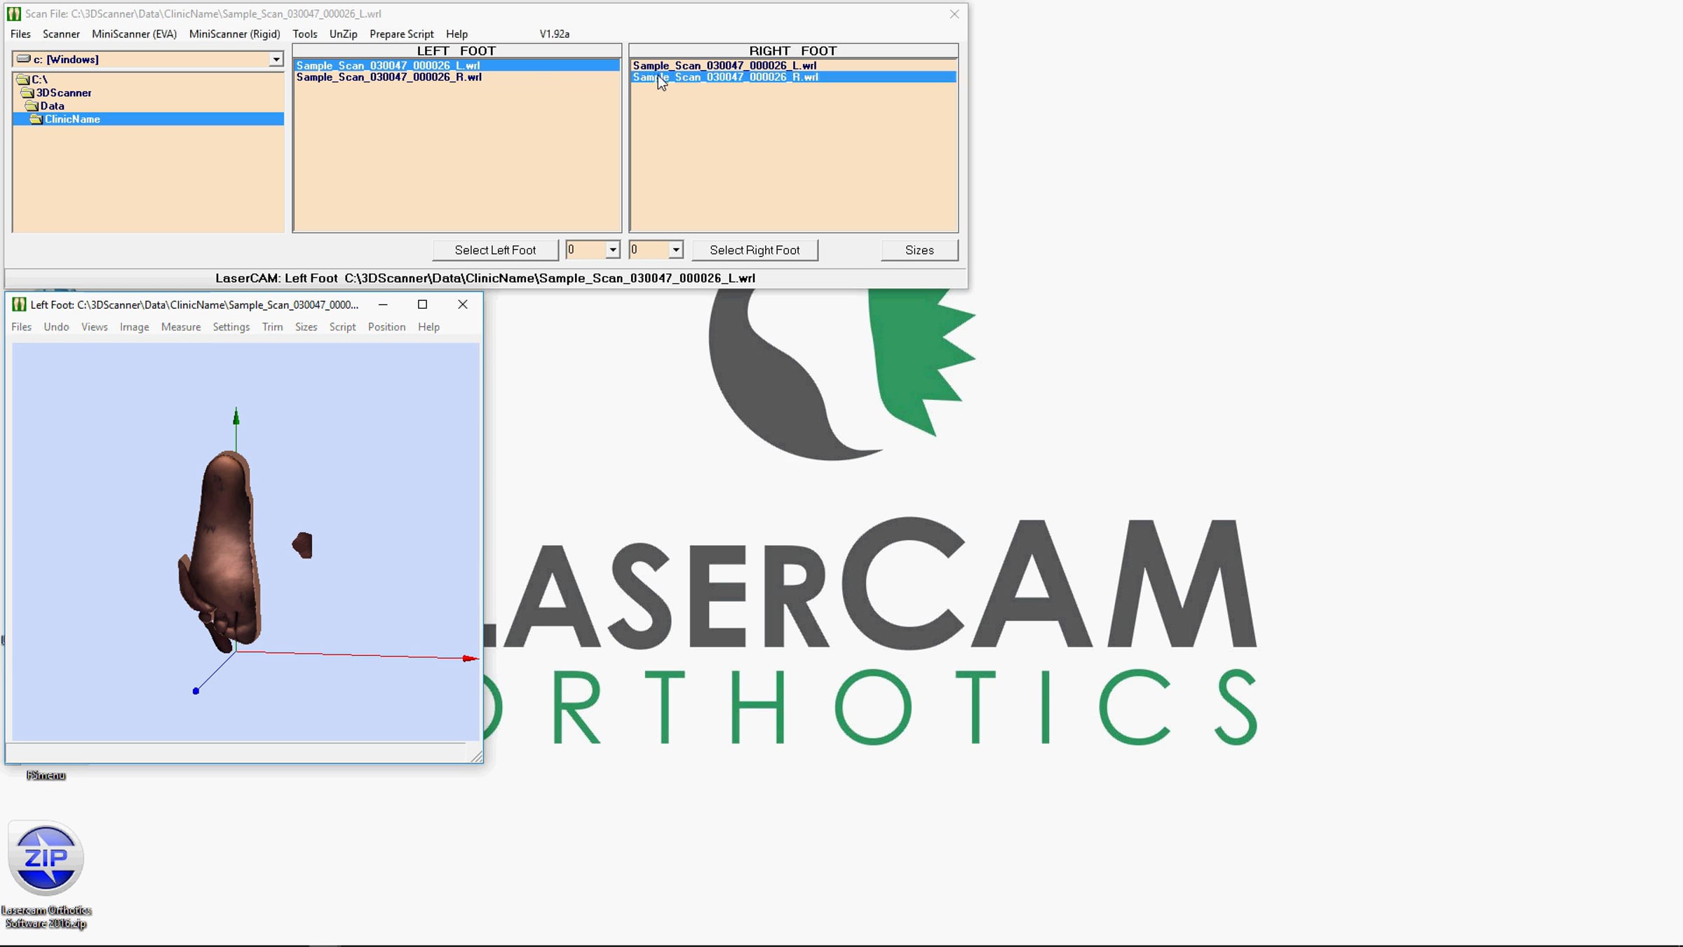Click the resize grip of Left Foot window
1683x947 pixels.
477,756
